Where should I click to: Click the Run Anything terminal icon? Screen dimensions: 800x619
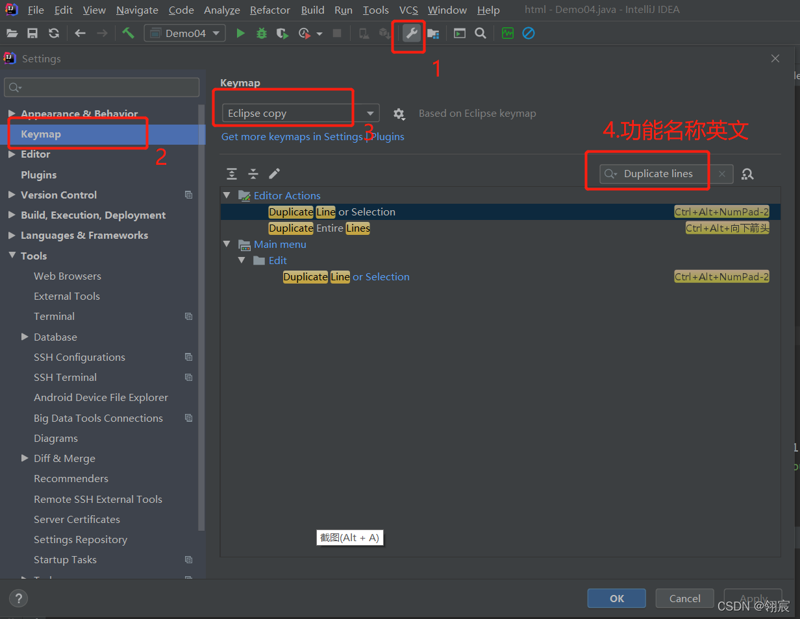tap(460, 33)
